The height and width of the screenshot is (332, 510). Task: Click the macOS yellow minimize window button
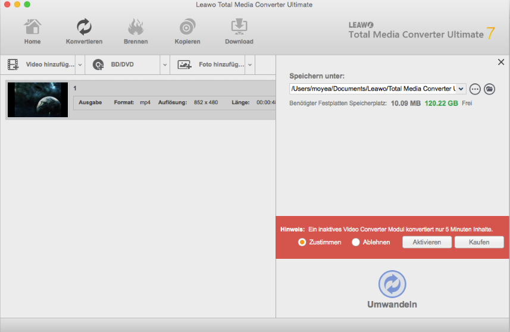[x=17, y=4]
